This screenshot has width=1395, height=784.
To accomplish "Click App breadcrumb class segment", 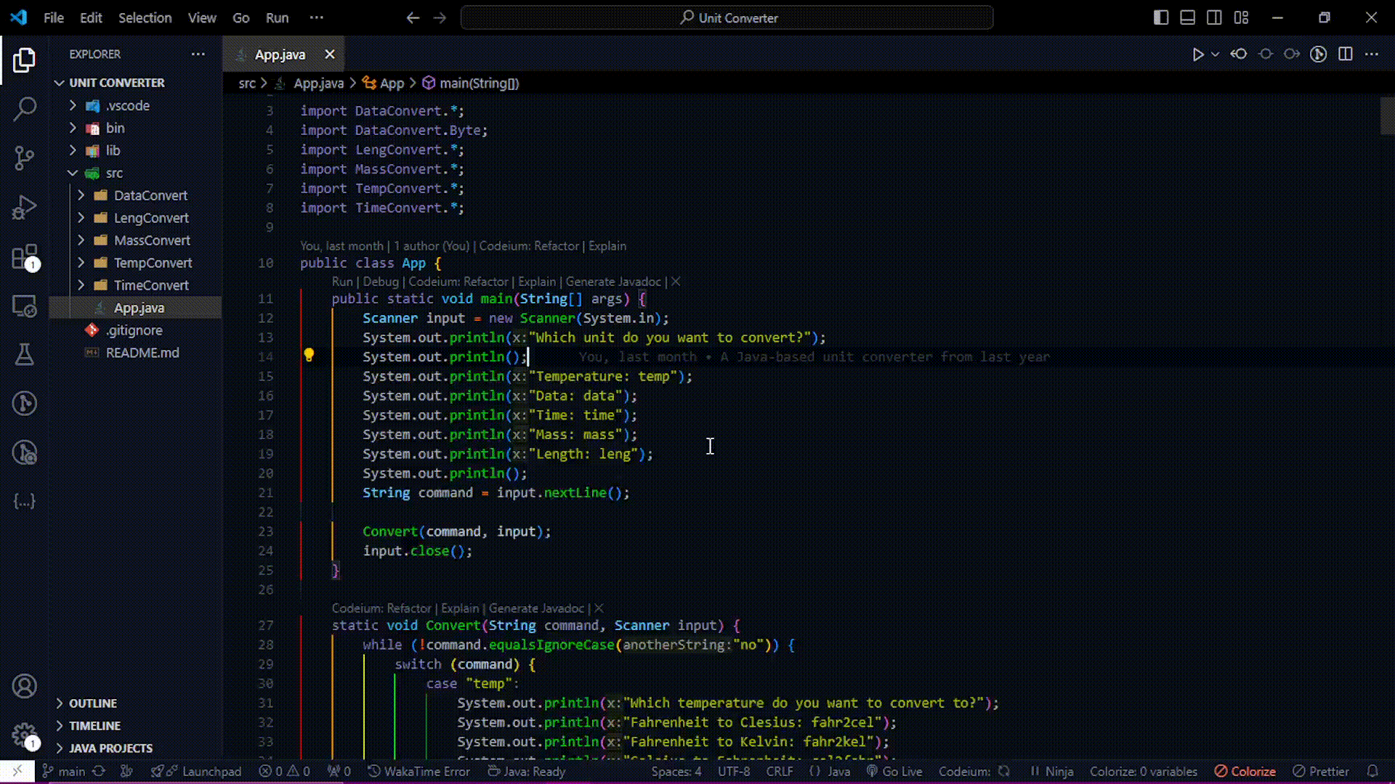I will pyautogui.click(x=384, y=83).
